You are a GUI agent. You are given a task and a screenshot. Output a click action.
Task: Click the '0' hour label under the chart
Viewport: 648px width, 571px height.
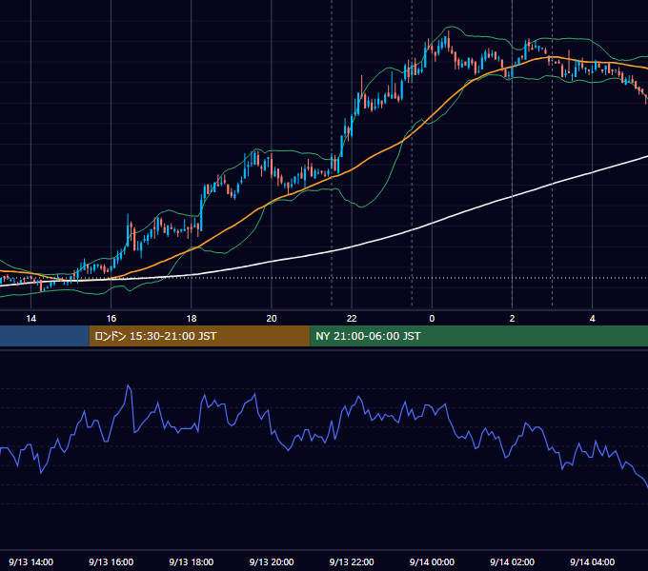[x=432, y=319]
